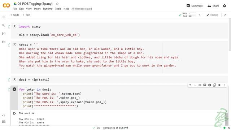The image size is (231, 130).
Task: Open the cell editor settings gear
Action: point(209,85)
